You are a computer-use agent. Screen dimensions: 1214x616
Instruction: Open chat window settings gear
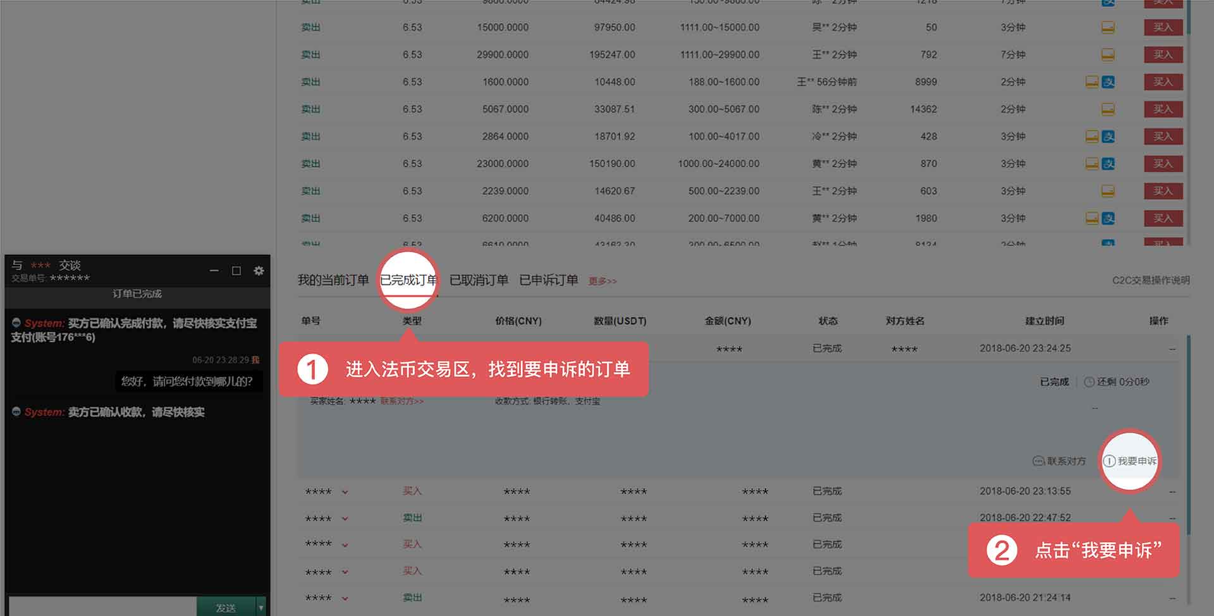[259, 271]
